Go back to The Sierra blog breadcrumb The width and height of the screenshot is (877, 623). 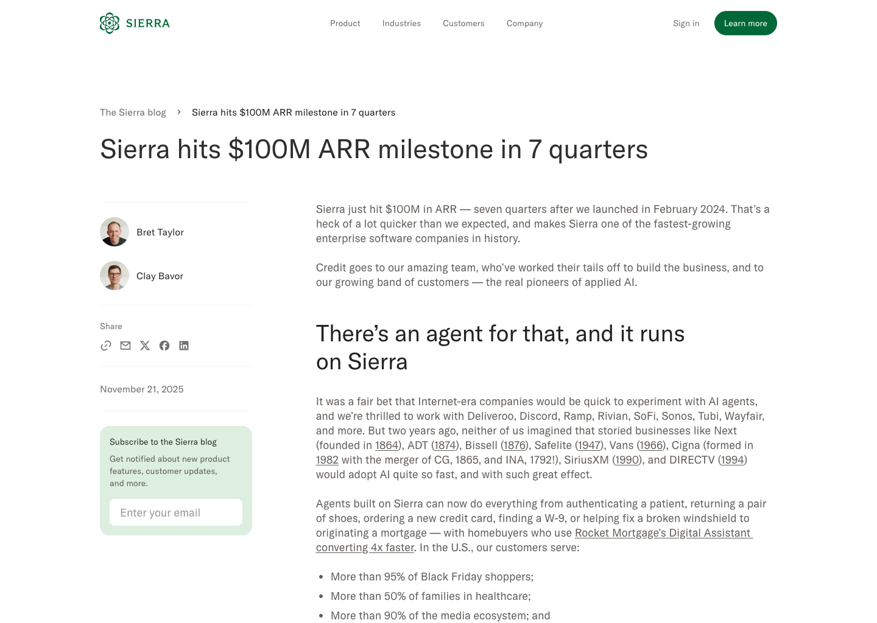click(133, 113)
